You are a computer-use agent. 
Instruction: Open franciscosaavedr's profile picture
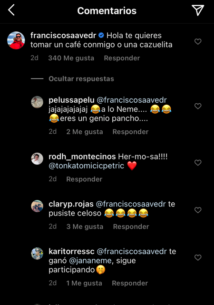[16, 40]
